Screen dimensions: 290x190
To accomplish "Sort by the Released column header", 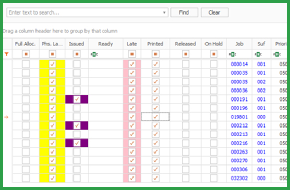I will tap(186, 44).
